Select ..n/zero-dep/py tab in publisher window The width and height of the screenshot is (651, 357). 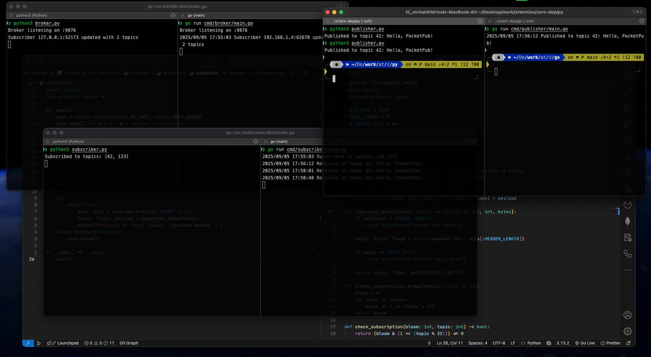point(404,21)
